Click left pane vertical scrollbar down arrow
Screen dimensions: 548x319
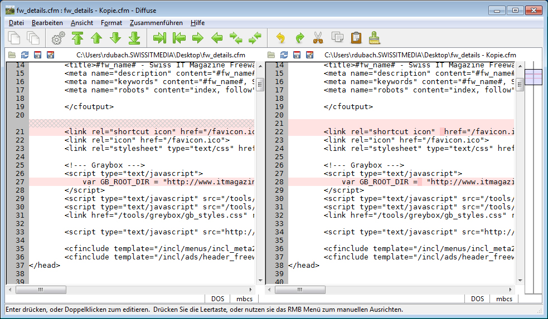[x=260, y=280]
